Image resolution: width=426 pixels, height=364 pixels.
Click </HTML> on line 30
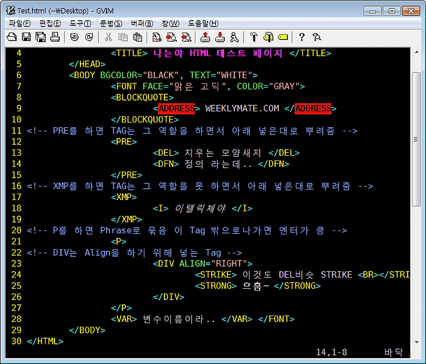(x=45, y=341)
